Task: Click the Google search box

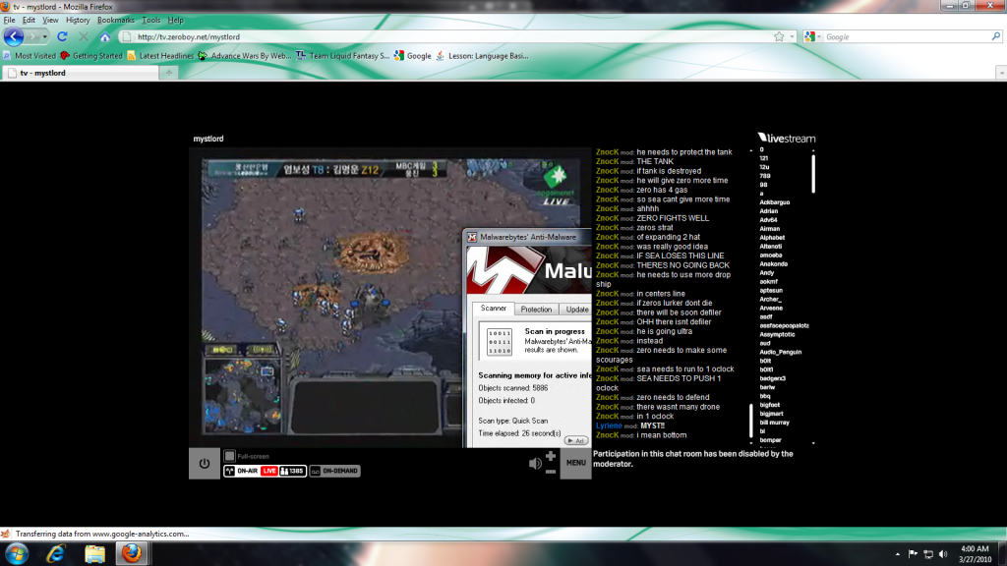Action: click(906, 36)
